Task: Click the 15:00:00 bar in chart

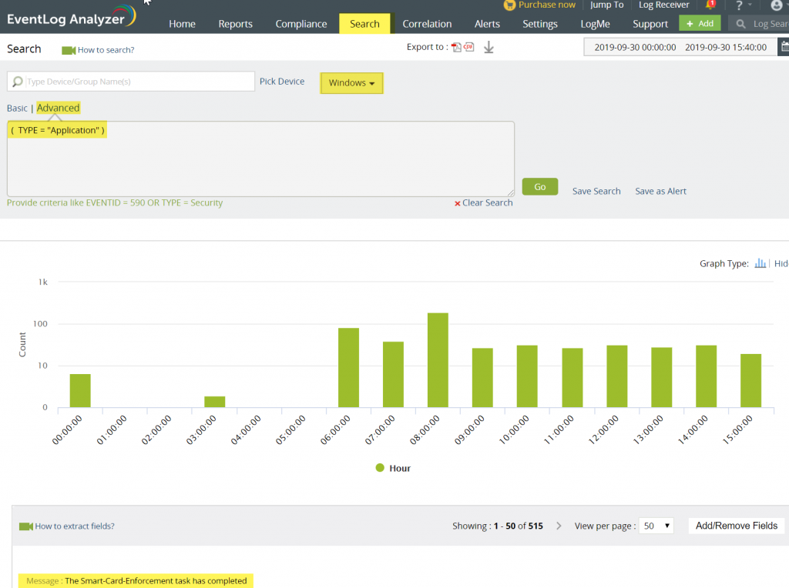Action: [x=750, y=380]
